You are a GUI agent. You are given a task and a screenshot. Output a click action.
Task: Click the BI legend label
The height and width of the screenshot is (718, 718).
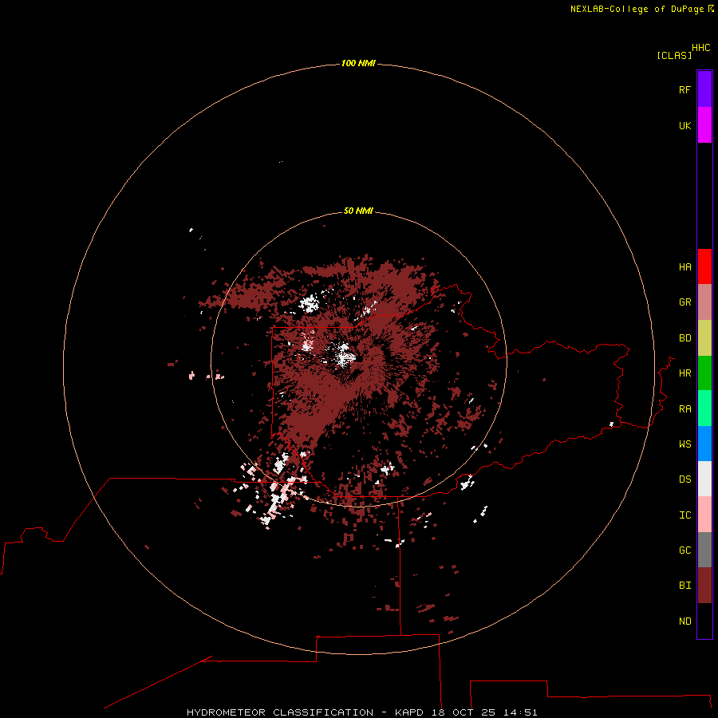pos(684,586)
